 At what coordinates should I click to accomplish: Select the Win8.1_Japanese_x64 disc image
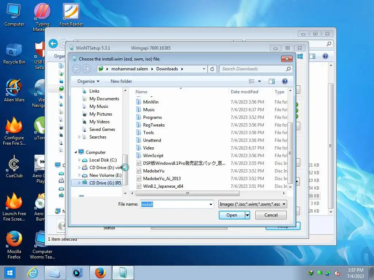coord(163,186)
